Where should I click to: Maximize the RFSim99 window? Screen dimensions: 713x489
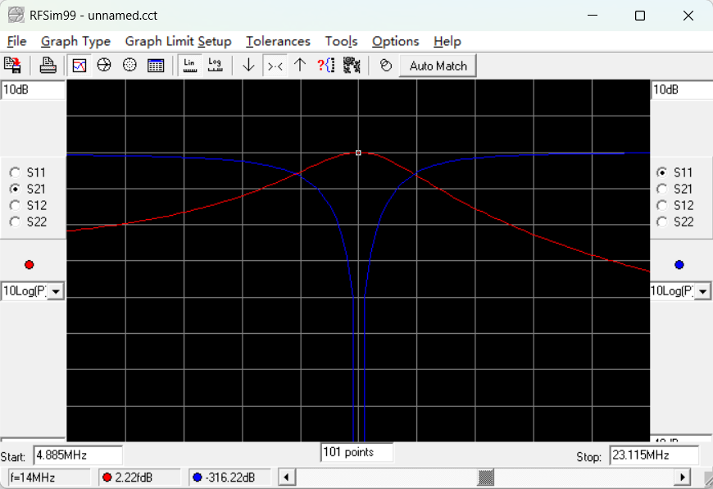[640, 16]
